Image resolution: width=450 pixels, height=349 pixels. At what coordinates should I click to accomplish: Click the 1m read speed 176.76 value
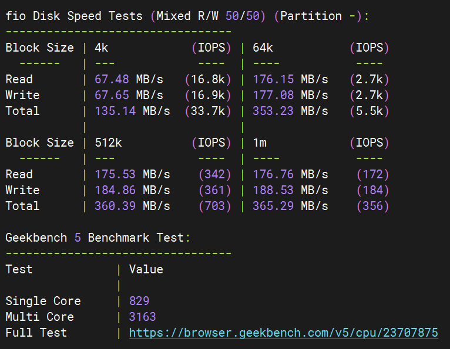click(x=273, y=174)
